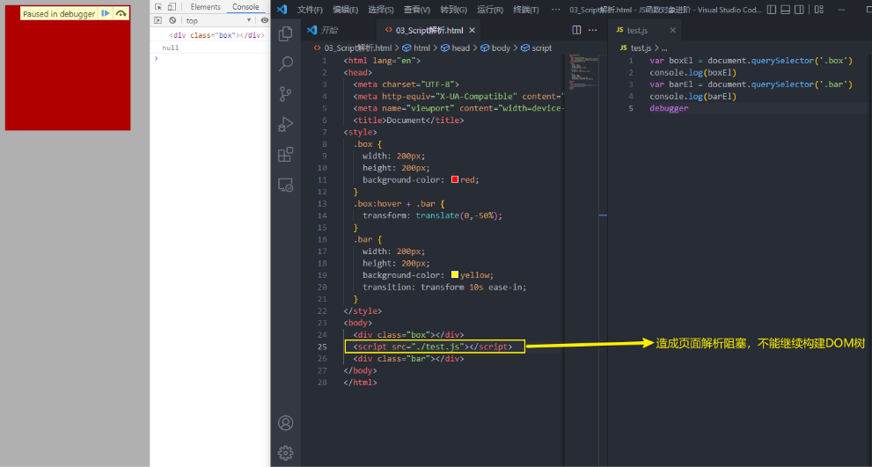
Task: Switch to the Console tab in DevTools
Action: click(245, 7)
